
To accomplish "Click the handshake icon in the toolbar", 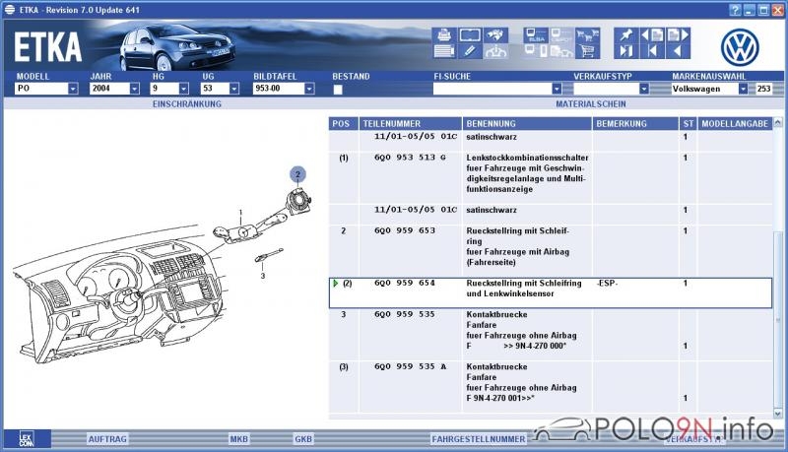I will (x=496, y=35).
